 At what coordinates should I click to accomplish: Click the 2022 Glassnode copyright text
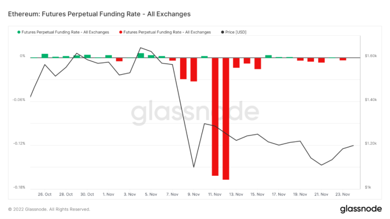(49, 209)
